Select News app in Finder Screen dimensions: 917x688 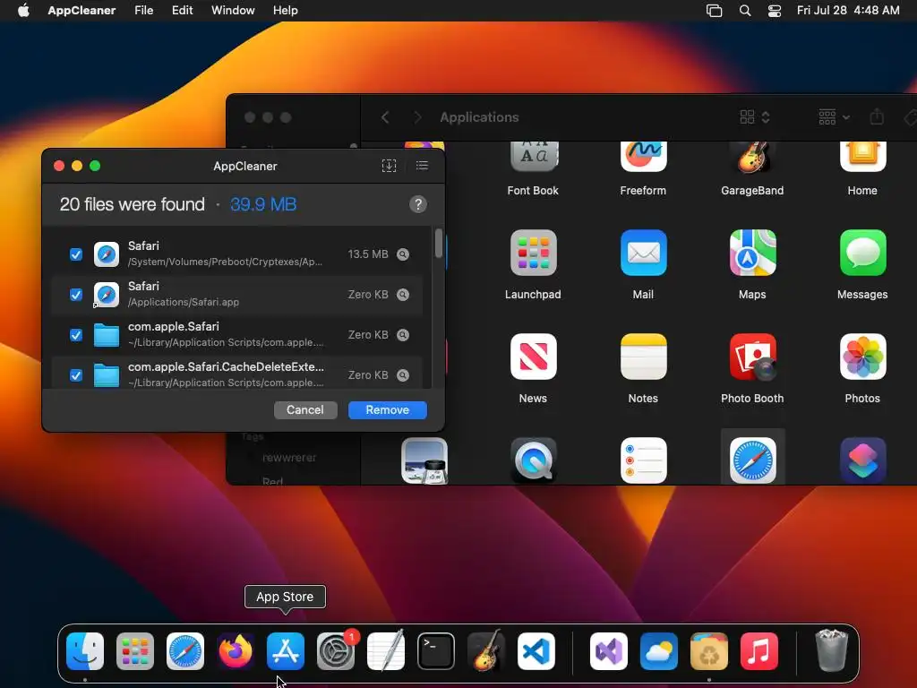(x=533, y=368)
